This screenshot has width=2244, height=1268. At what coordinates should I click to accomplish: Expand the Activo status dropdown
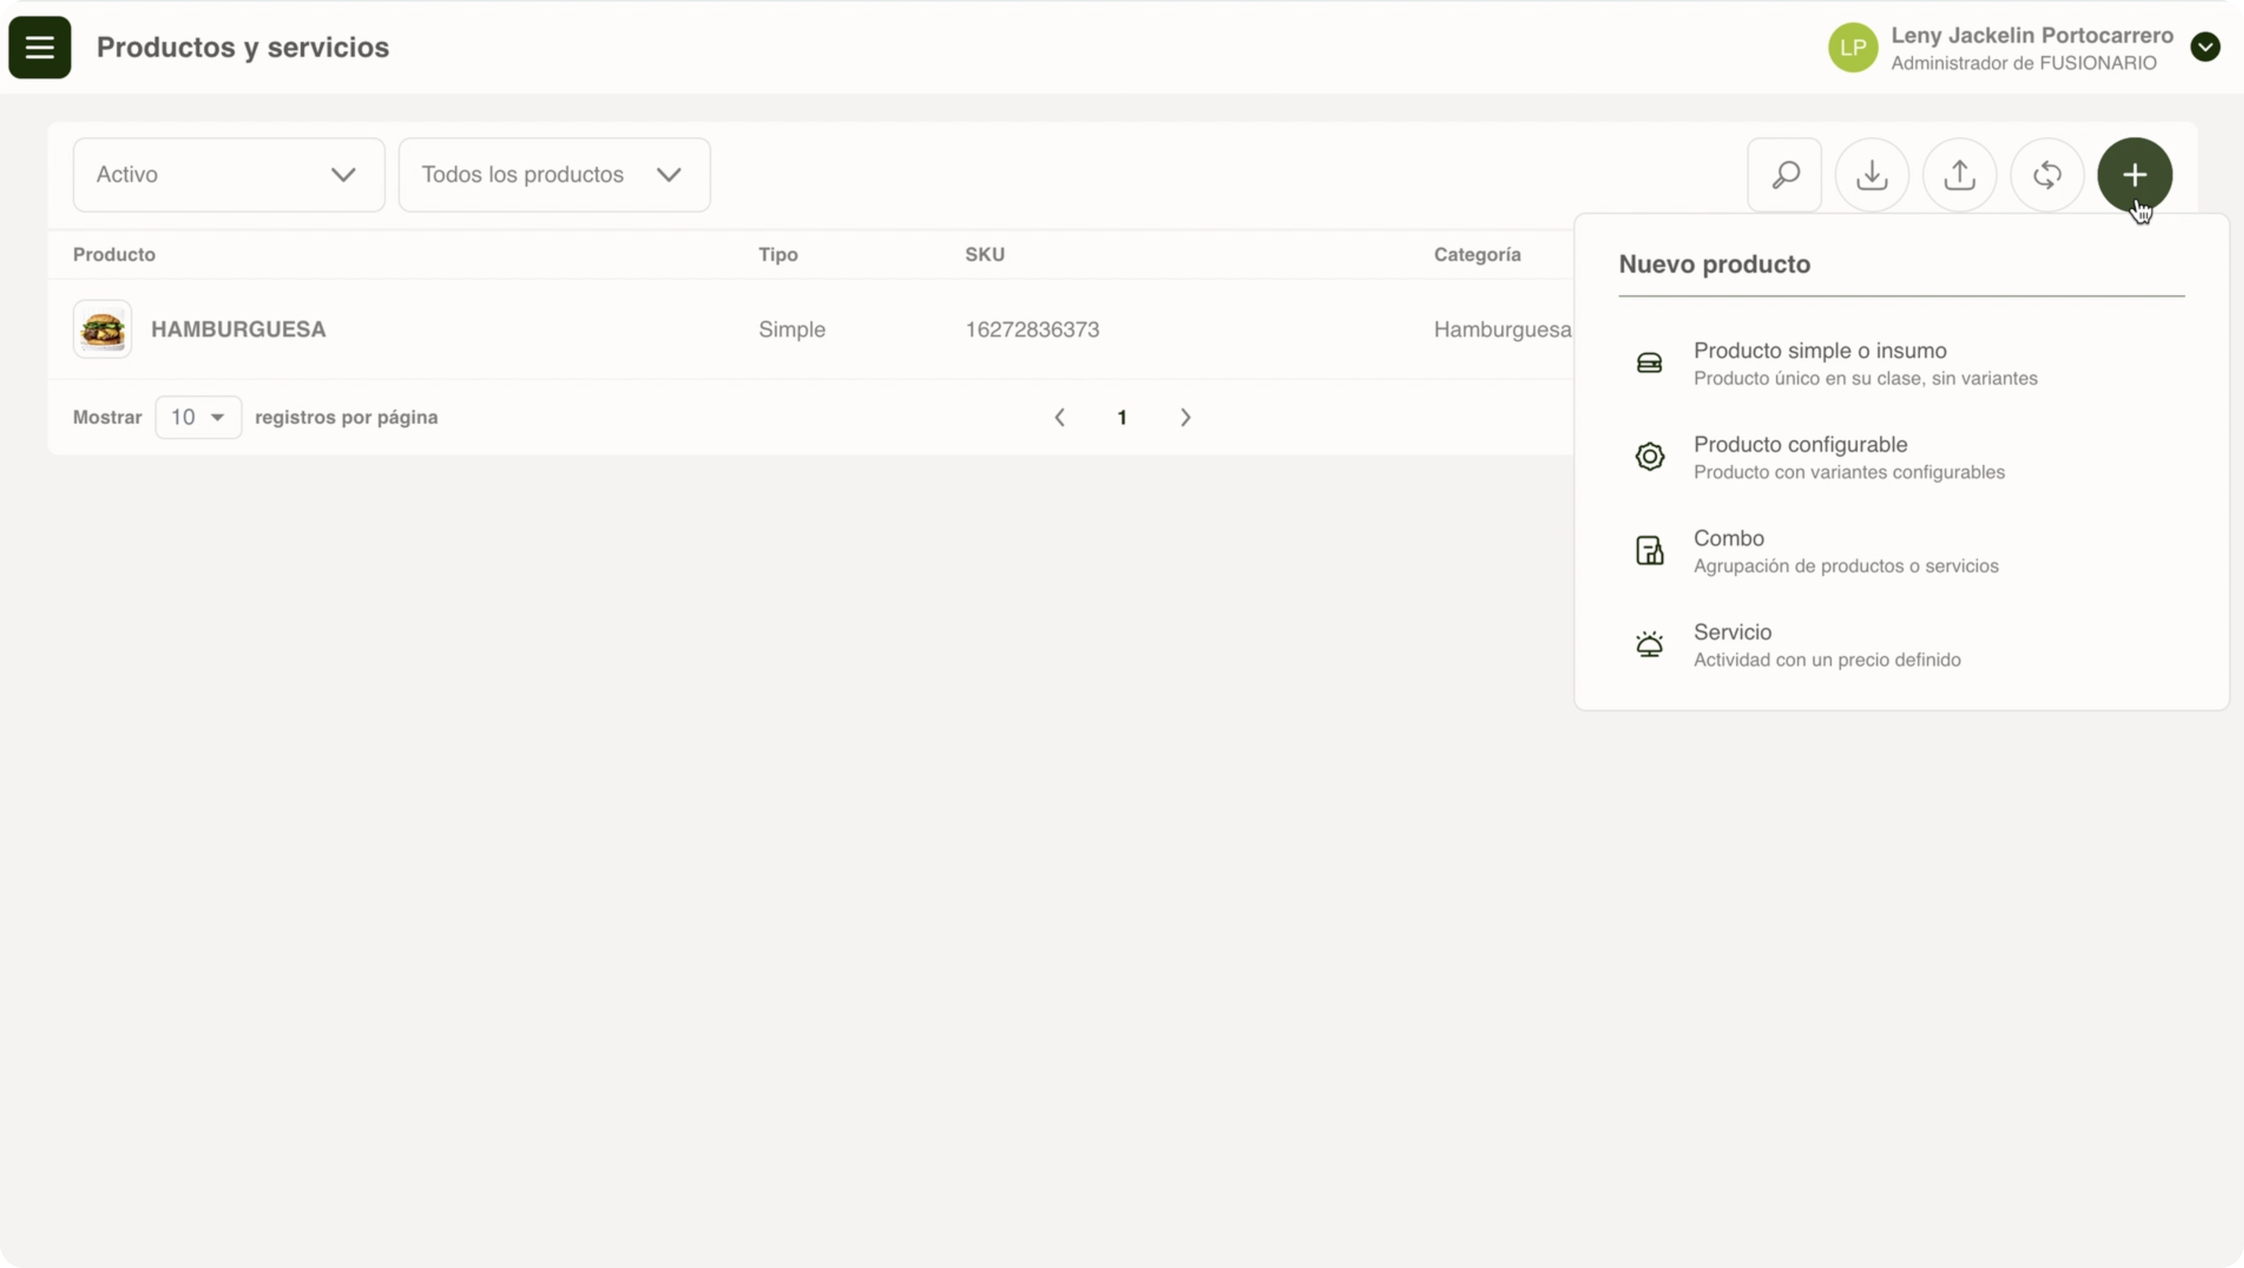pos(228,175)
